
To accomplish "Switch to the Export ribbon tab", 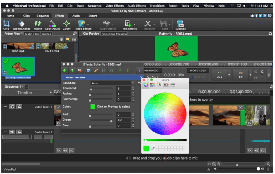I will 92,16.
